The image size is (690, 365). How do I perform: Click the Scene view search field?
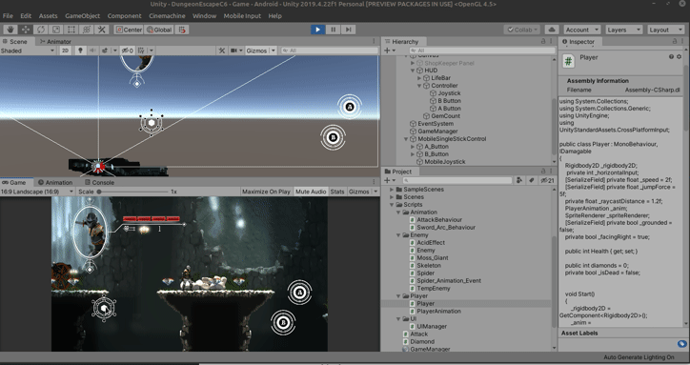[330, 51]
